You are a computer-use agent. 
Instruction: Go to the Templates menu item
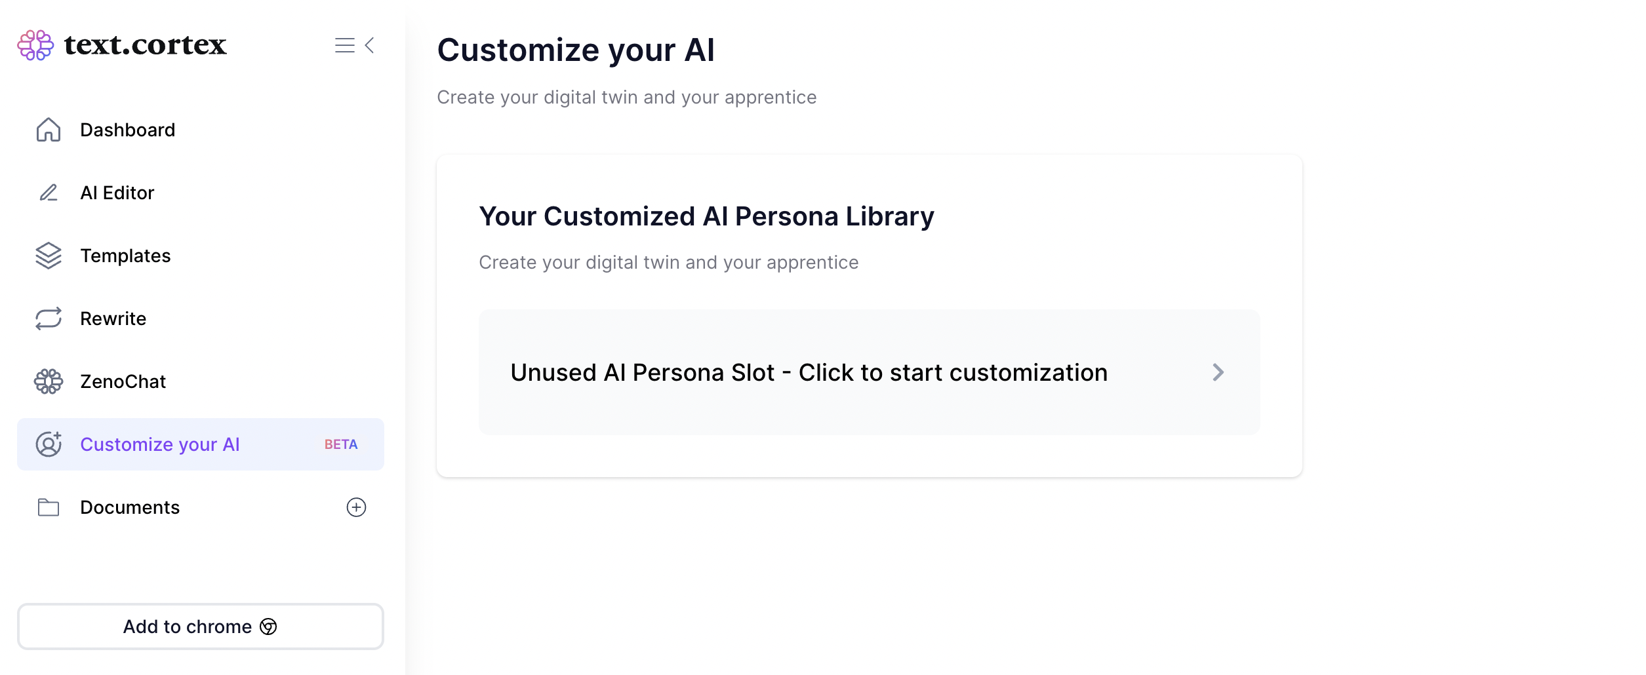coord(125,256)
